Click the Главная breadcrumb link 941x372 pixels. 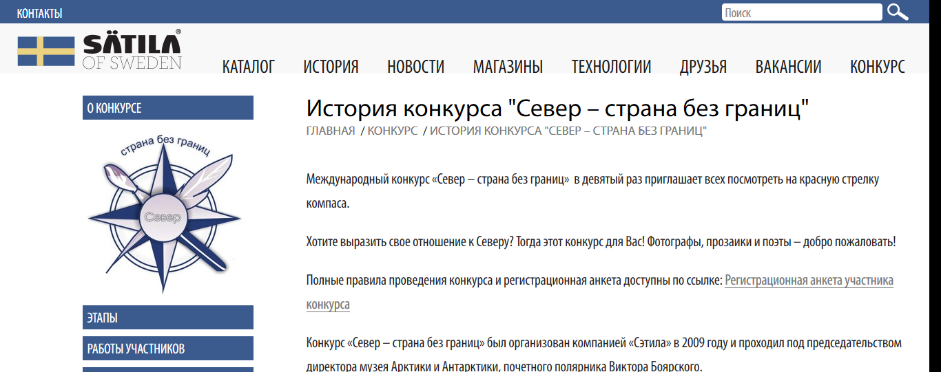[331, 131]
